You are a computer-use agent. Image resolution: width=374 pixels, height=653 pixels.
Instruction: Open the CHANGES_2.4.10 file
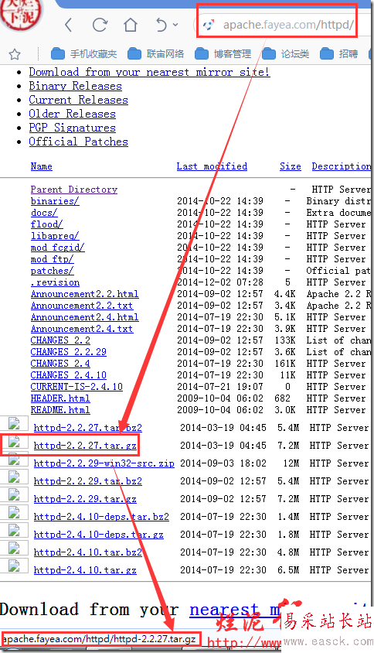(x=68, y=376)
